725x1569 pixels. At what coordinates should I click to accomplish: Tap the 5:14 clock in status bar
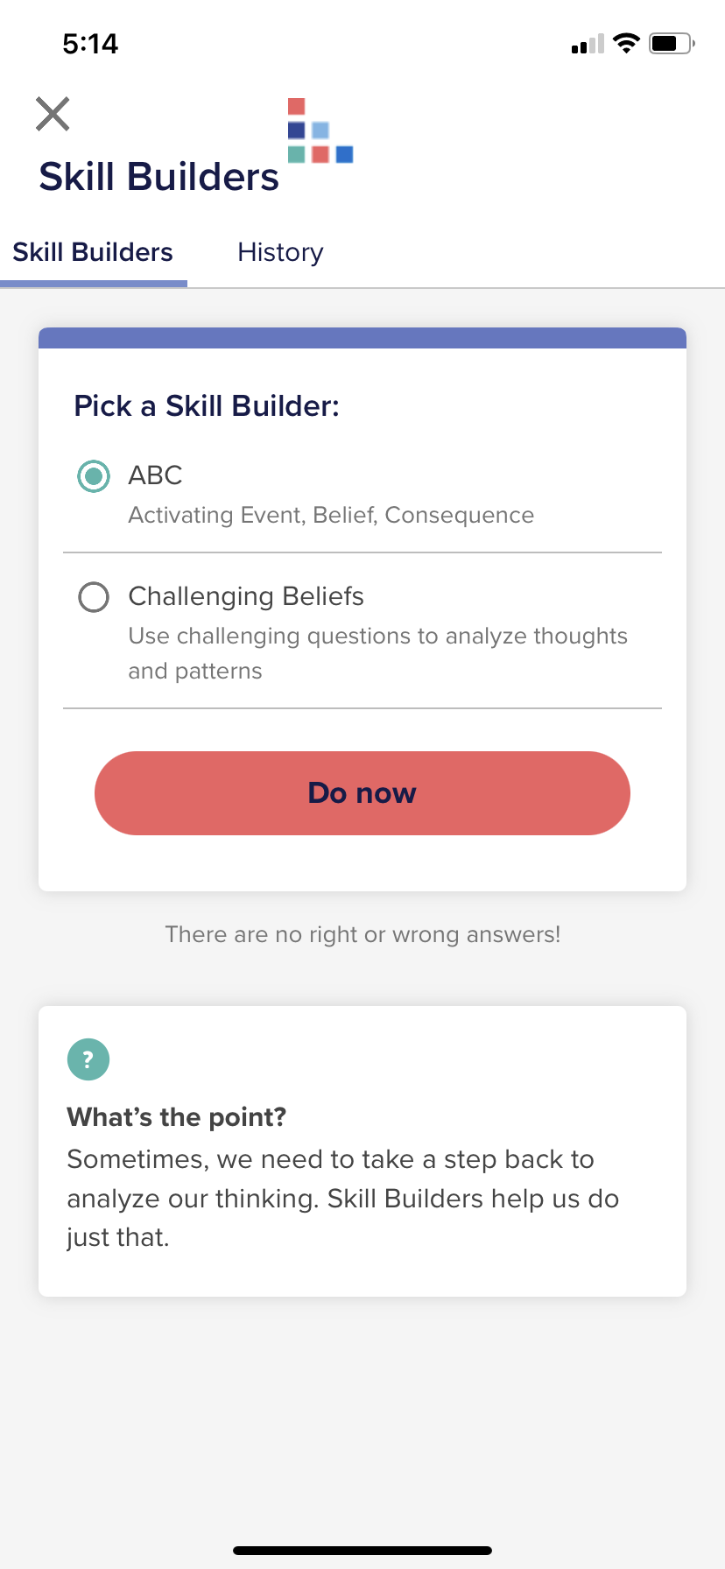(90, 44)
